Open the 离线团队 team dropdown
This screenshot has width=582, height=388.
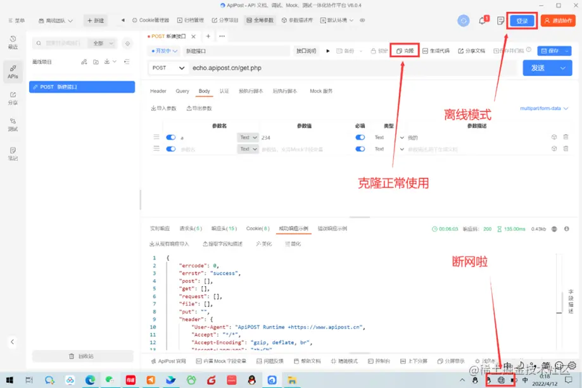56,20
